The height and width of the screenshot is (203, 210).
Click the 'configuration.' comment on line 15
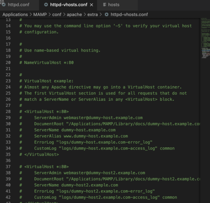(39, 32)
